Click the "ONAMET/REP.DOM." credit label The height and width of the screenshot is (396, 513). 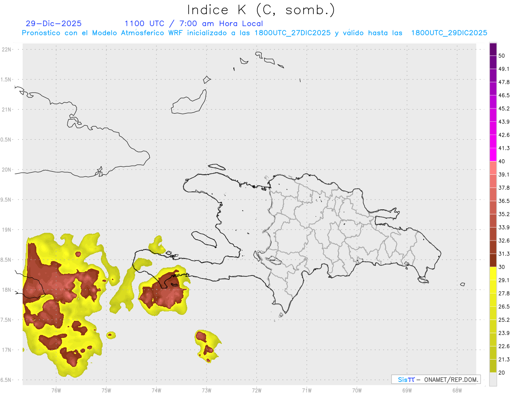450,379
